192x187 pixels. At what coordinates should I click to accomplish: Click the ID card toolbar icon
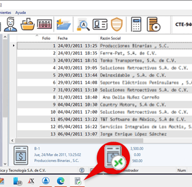[100, 24]
